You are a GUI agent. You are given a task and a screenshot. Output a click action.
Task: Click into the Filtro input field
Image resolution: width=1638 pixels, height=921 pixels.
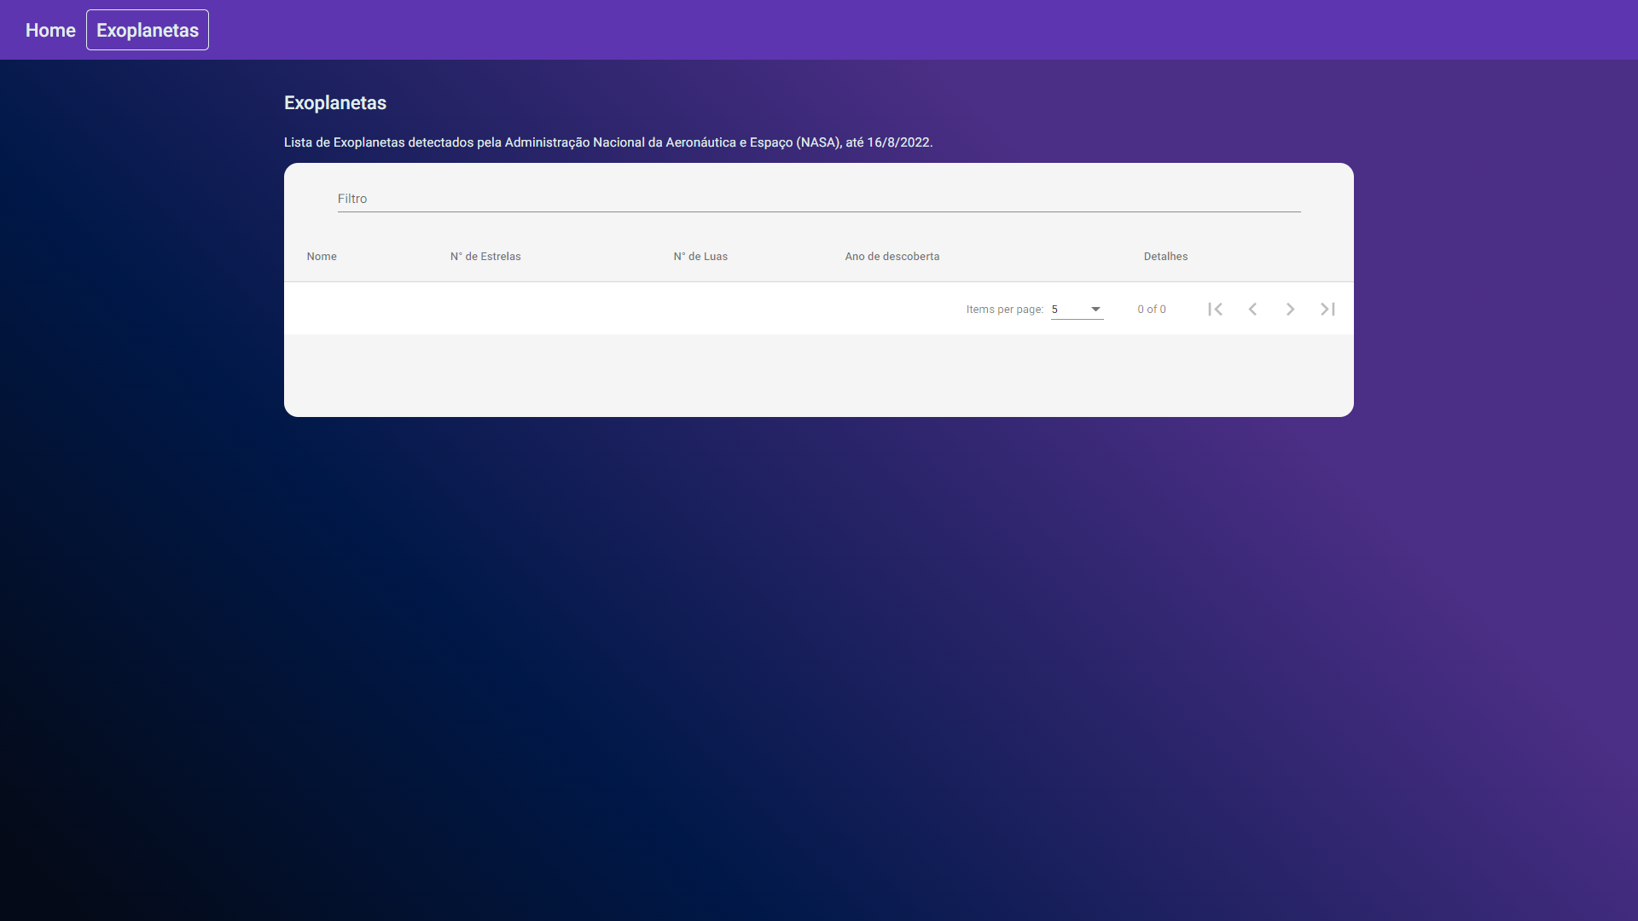819,199
